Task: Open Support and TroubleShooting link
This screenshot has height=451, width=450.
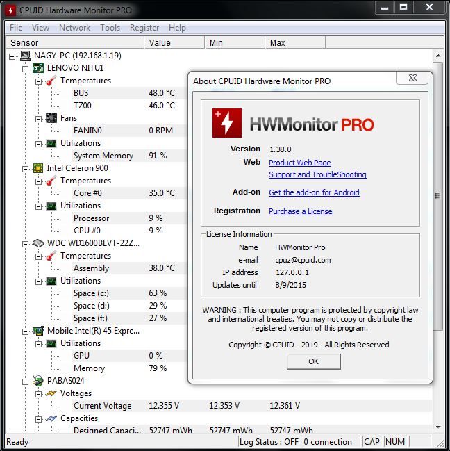Action: (x=318, y=174)
